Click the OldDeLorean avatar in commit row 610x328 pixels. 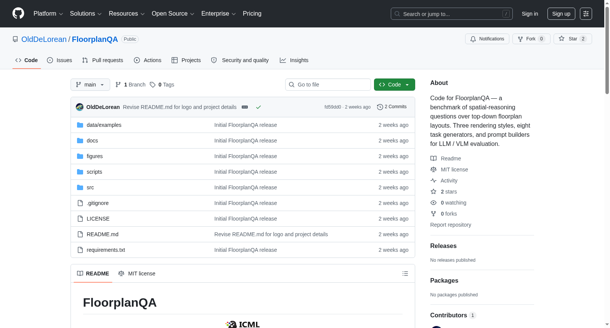80,107
